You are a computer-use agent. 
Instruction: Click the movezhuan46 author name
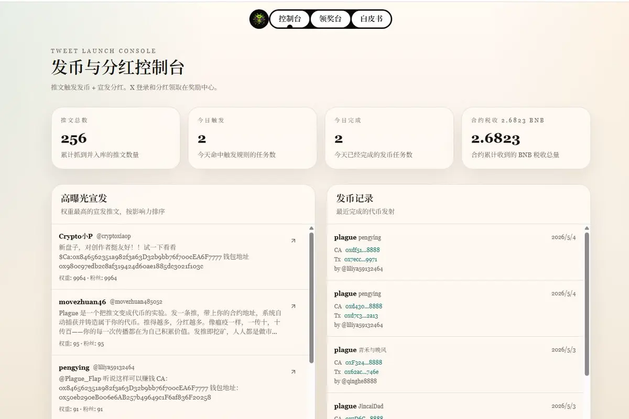coord(82,302)
